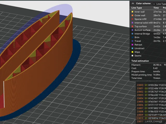Toggle visibility of Inner wall lines

click(x=140, y=12)
